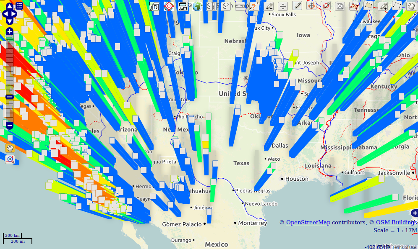Click the Dallas city label
Screen dimensions: 418x249
pos(280,146)
